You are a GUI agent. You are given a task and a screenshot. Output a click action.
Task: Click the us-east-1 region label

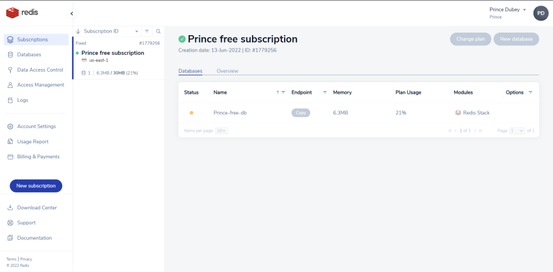99,60
